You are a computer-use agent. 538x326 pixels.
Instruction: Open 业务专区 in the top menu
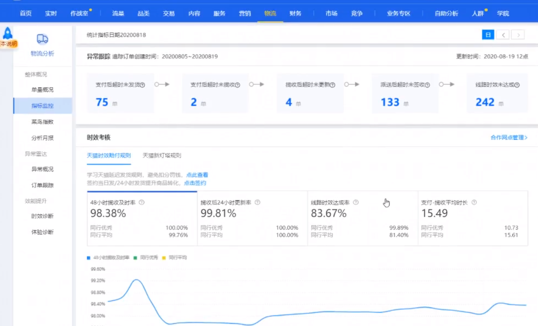pyautogui.click(x=399, y=14)
